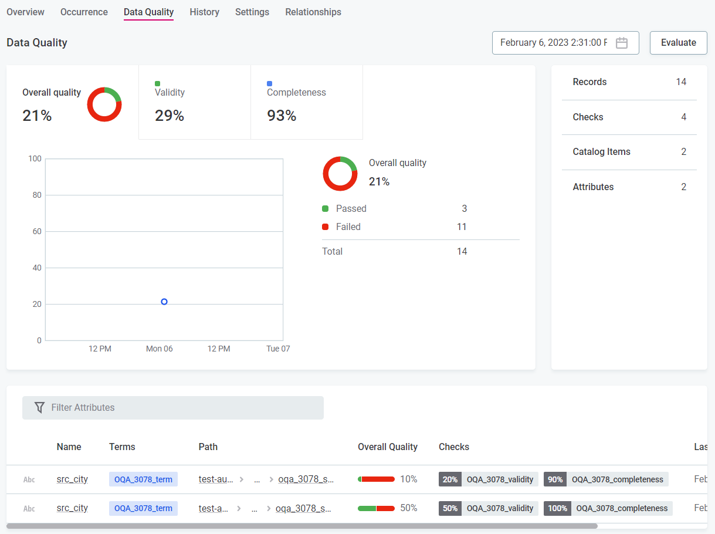The width and height of the screenshot is (715, 534).
Task: Open first src_city attribute link
Action: point(72,479)
